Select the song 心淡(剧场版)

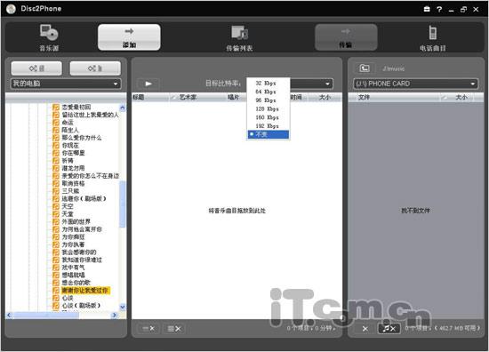click(81, 306)
